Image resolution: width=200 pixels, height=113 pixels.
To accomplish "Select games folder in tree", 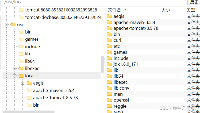I will pos(32,39).
